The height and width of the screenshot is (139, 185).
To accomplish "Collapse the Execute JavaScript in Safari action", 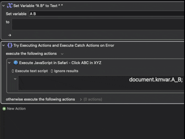I will pos(9,63).
